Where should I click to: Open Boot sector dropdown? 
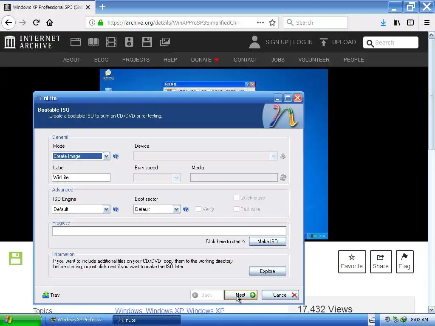tap(157, 209)
